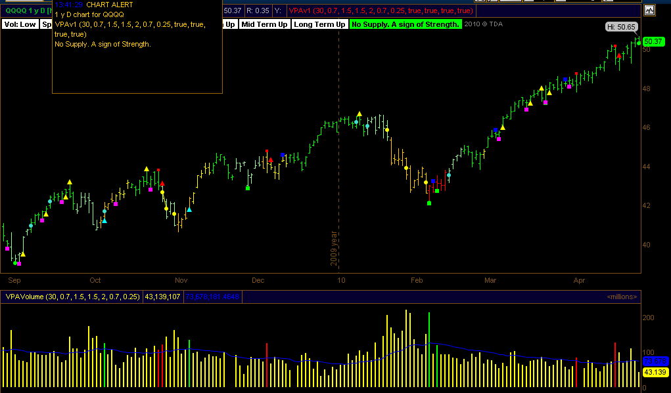Click 'Oct' on the time axis
Image resolution: width=671 pixels, height=393 pixels.
pos(95,281)
